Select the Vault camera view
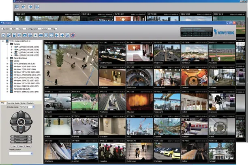This screenshot has width=248, height=165. (x=222, y=126)
